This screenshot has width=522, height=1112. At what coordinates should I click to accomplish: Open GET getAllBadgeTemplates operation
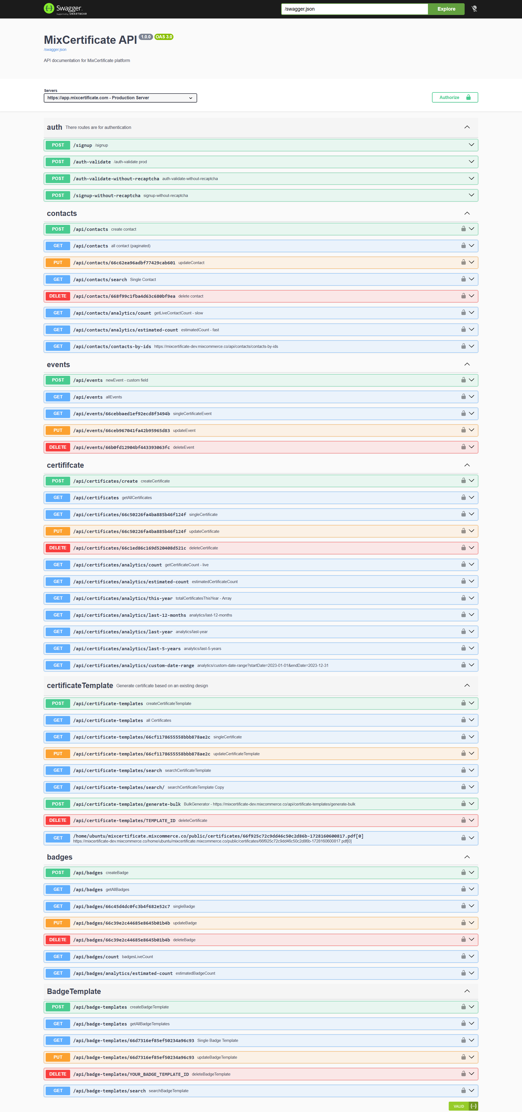[260, 1024]
